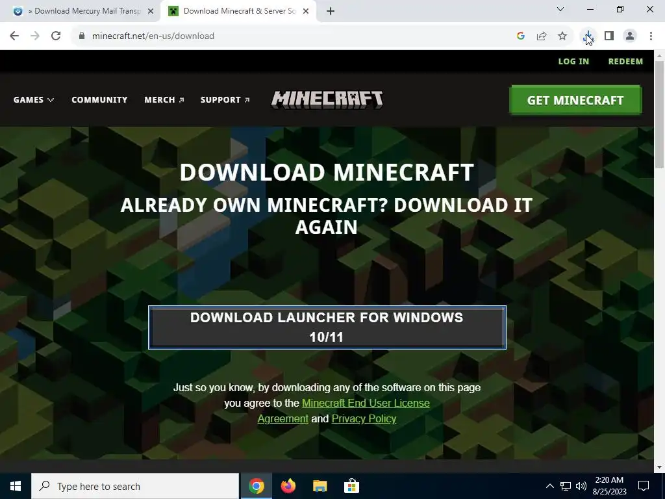
Task: Click the LOG IN link
Action: 573,62
